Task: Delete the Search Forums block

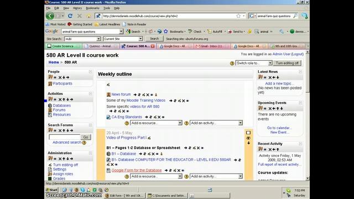Action: pos(60,130)
